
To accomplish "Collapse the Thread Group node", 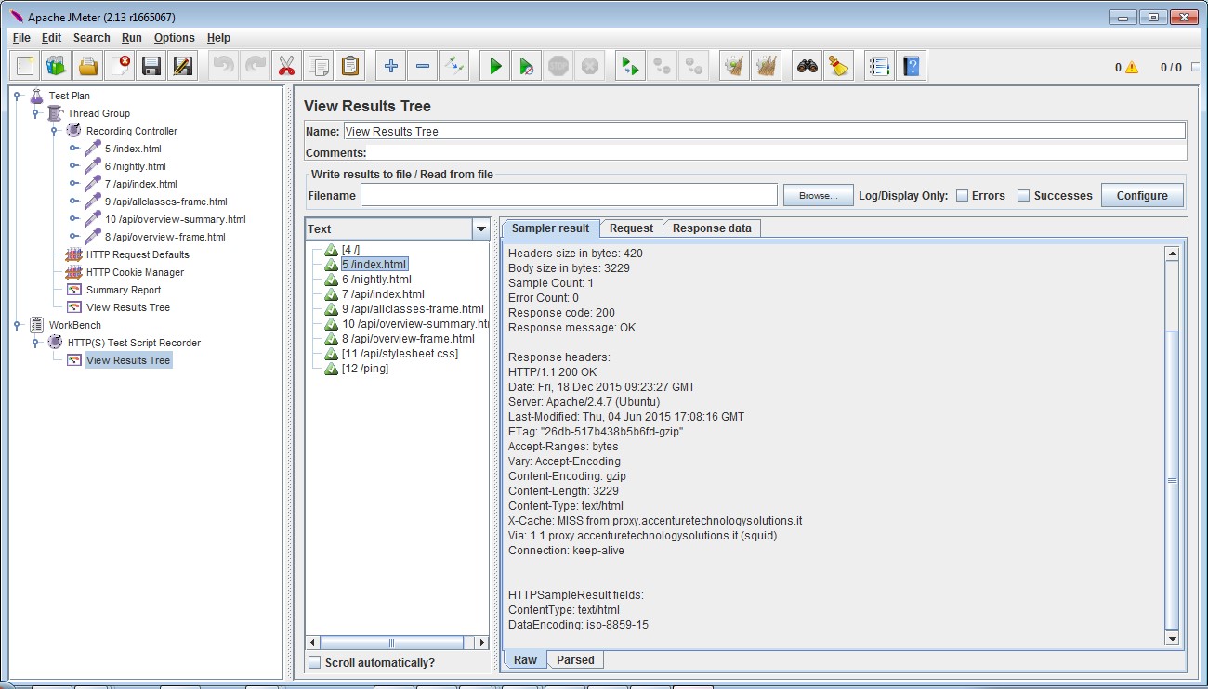I will click(35, 113).
